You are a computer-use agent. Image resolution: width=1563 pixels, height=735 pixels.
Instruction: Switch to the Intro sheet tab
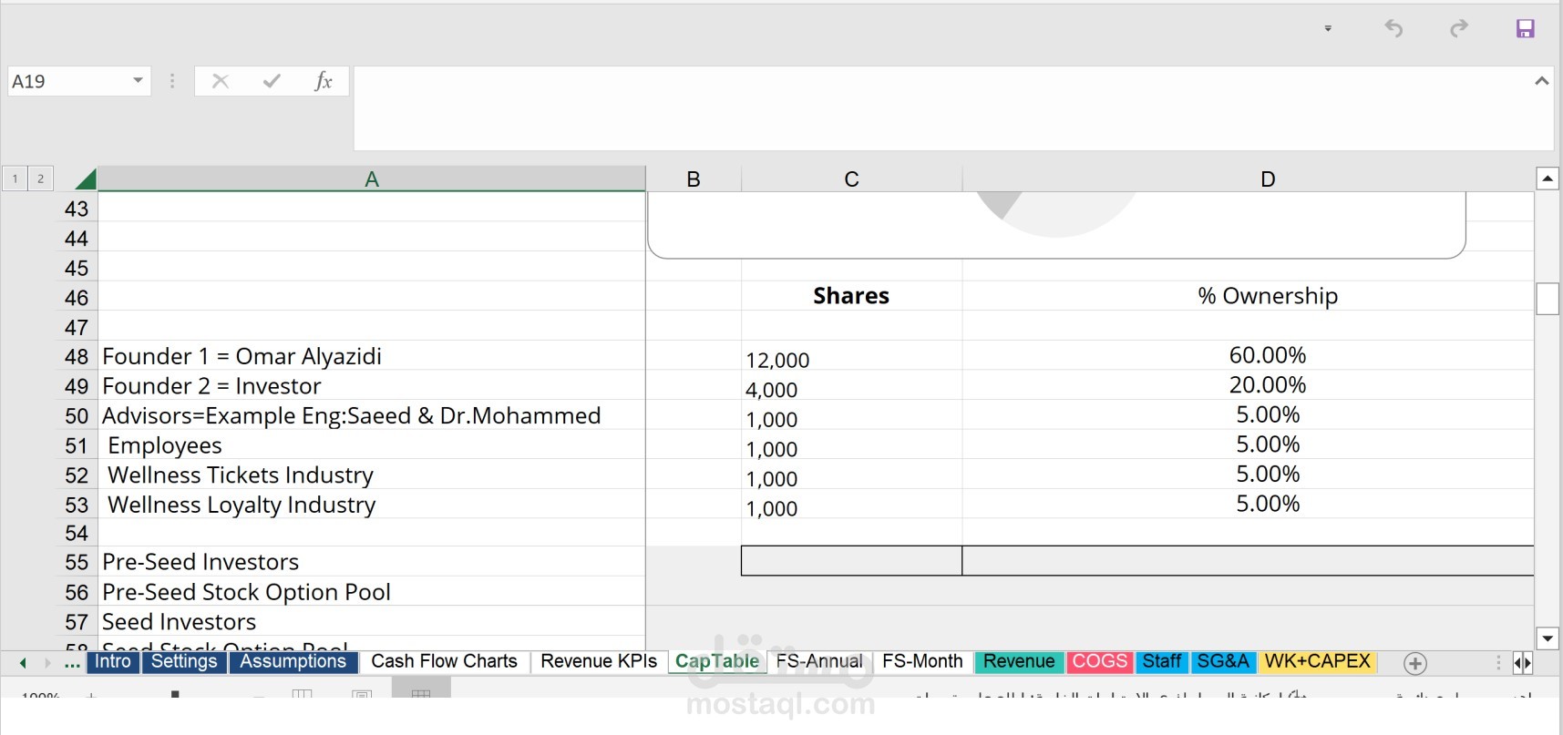click(x=113, y=662)
